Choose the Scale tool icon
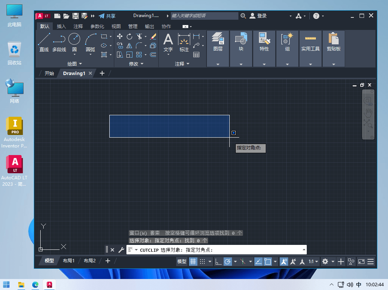388x290 pixels. pos(129,55)
